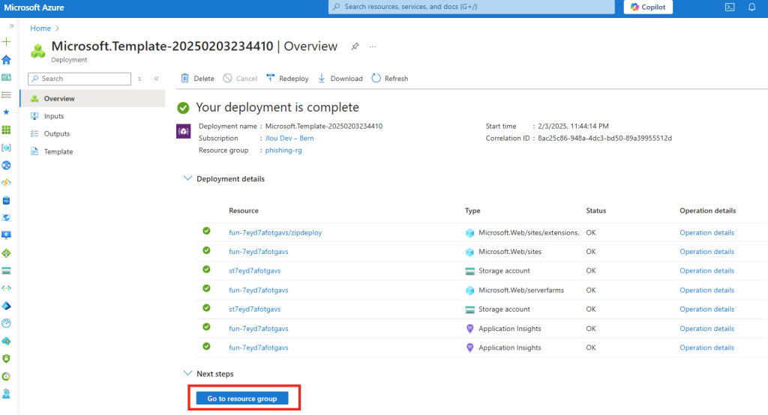Viewport: 768px width, 415px height.
Task: Open the Cloud Shell icon in the top bar
Action: 730,7
